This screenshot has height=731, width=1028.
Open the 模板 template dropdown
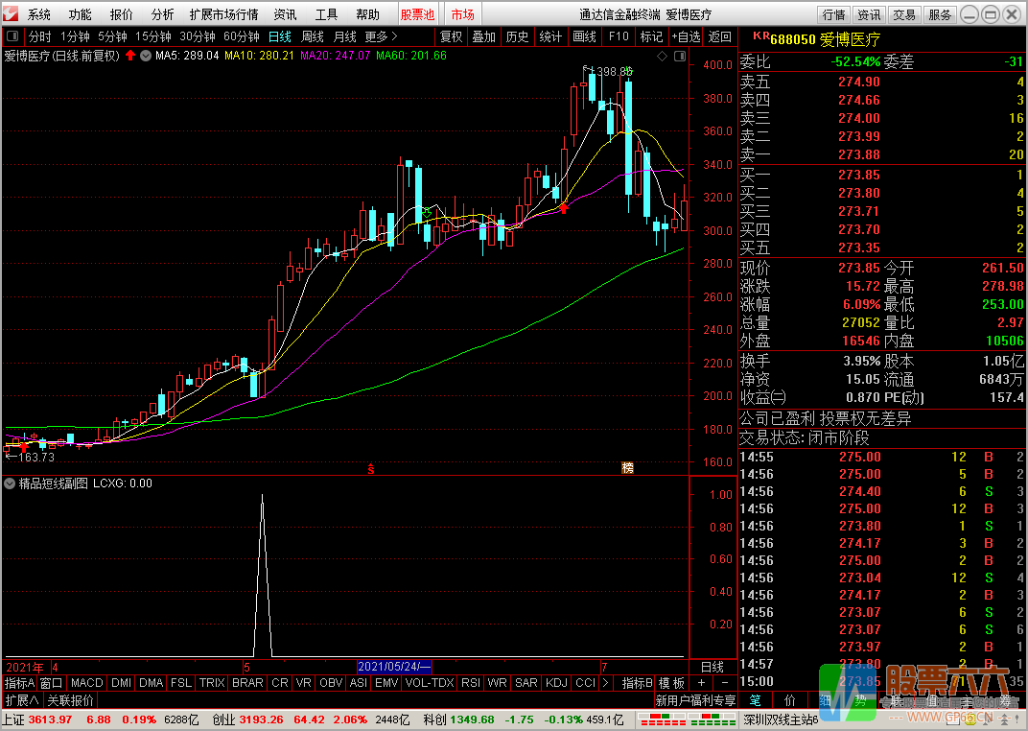click(x=671, y=683)
